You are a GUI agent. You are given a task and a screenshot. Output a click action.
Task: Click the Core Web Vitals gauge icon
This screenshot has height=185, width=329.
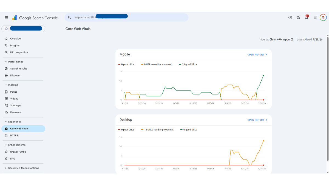6,129
